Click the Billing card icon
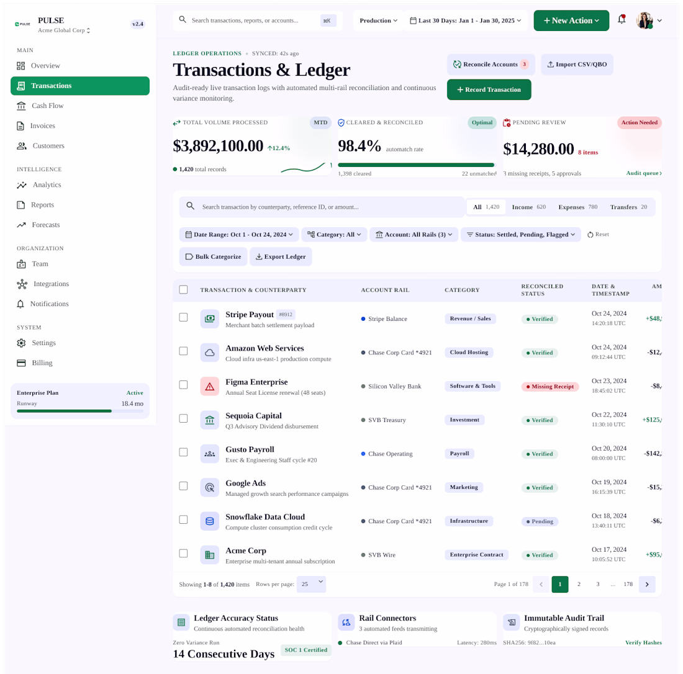The image size is (683, 674). click(21, 363)
